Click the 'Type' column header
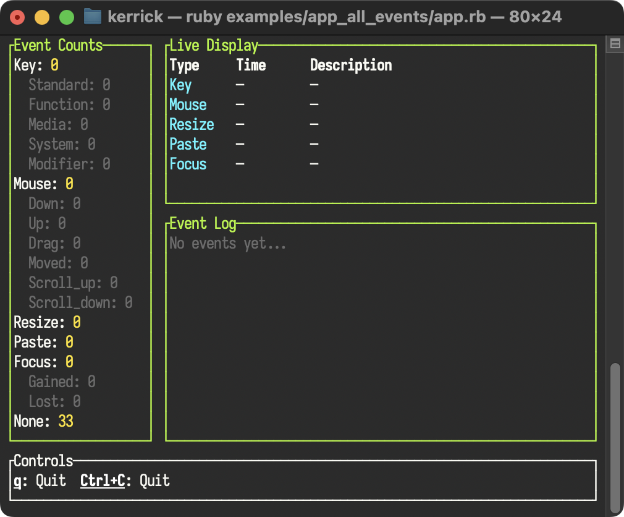Viewport: 624px width, 517px height. click(184, 65)
